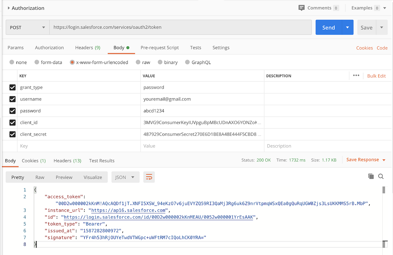
Task: Click the wrap lines icon in response toolbar
Action: [149, 177]
